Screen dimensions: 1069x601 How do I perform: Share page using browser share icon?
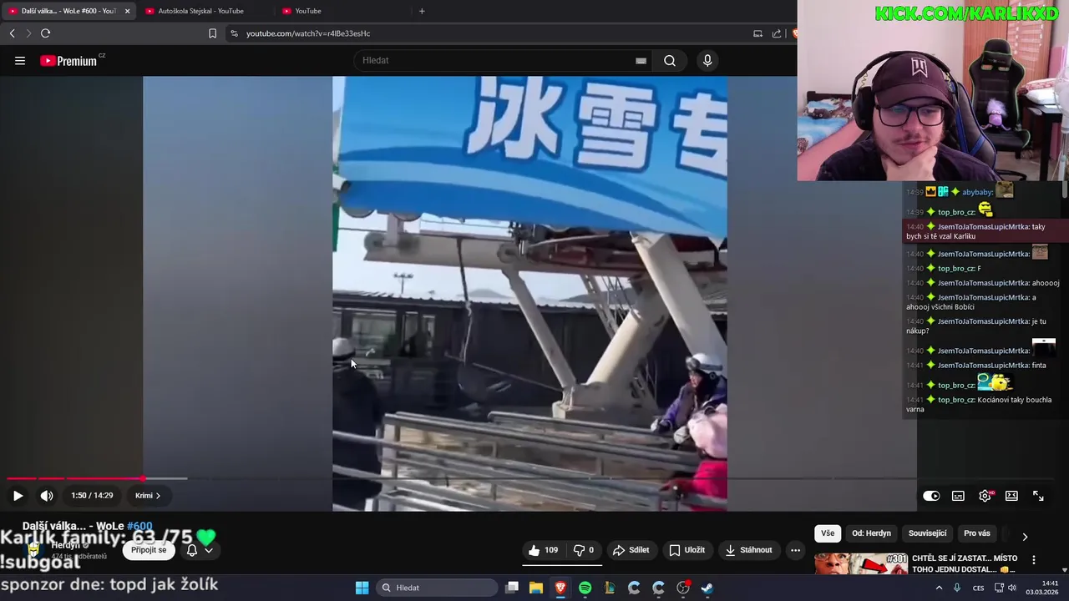777,33
